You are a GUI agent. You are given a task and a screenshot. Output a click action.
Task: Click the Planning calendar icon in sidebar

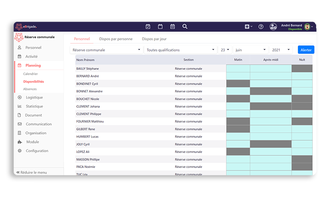coord(19,65)
